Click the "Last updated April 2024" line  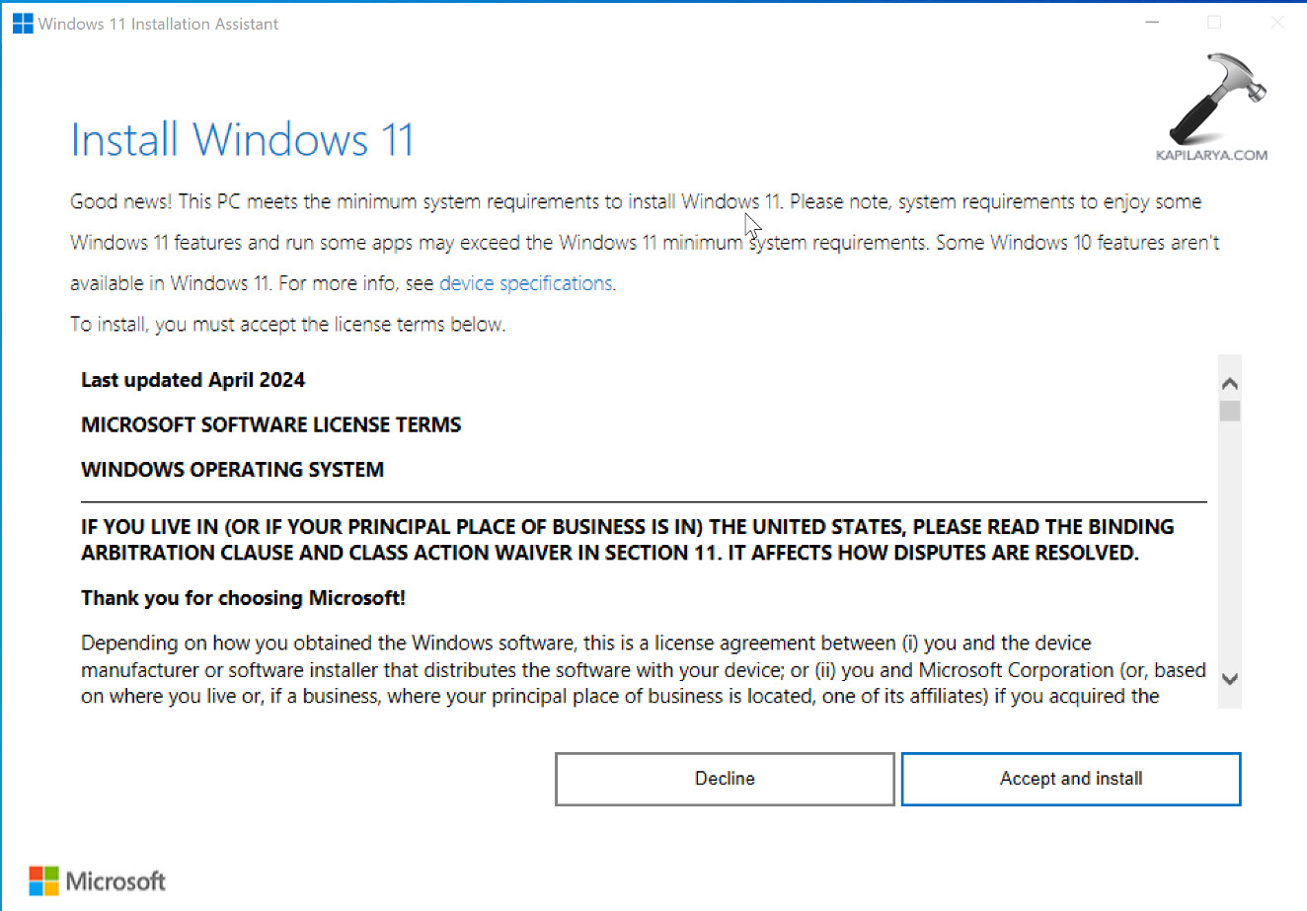coord(193,380)
